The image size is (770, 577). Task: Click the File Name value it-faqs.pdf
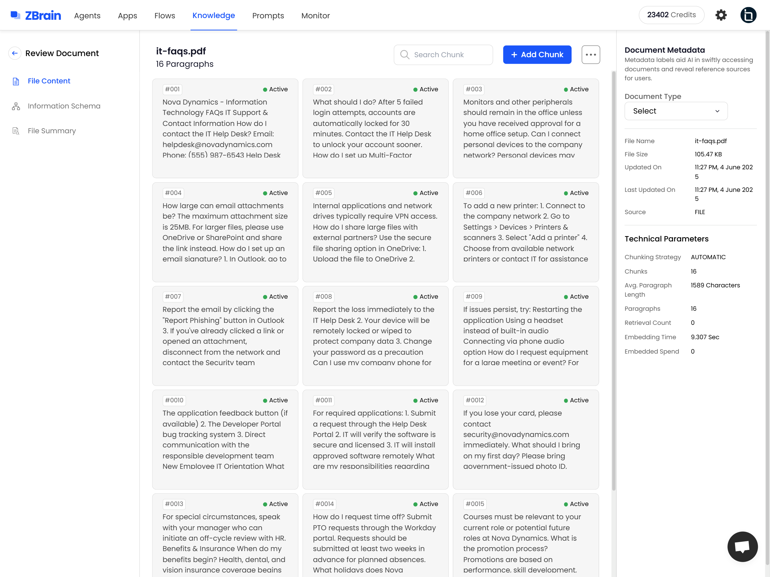click(x=711, y=141)
